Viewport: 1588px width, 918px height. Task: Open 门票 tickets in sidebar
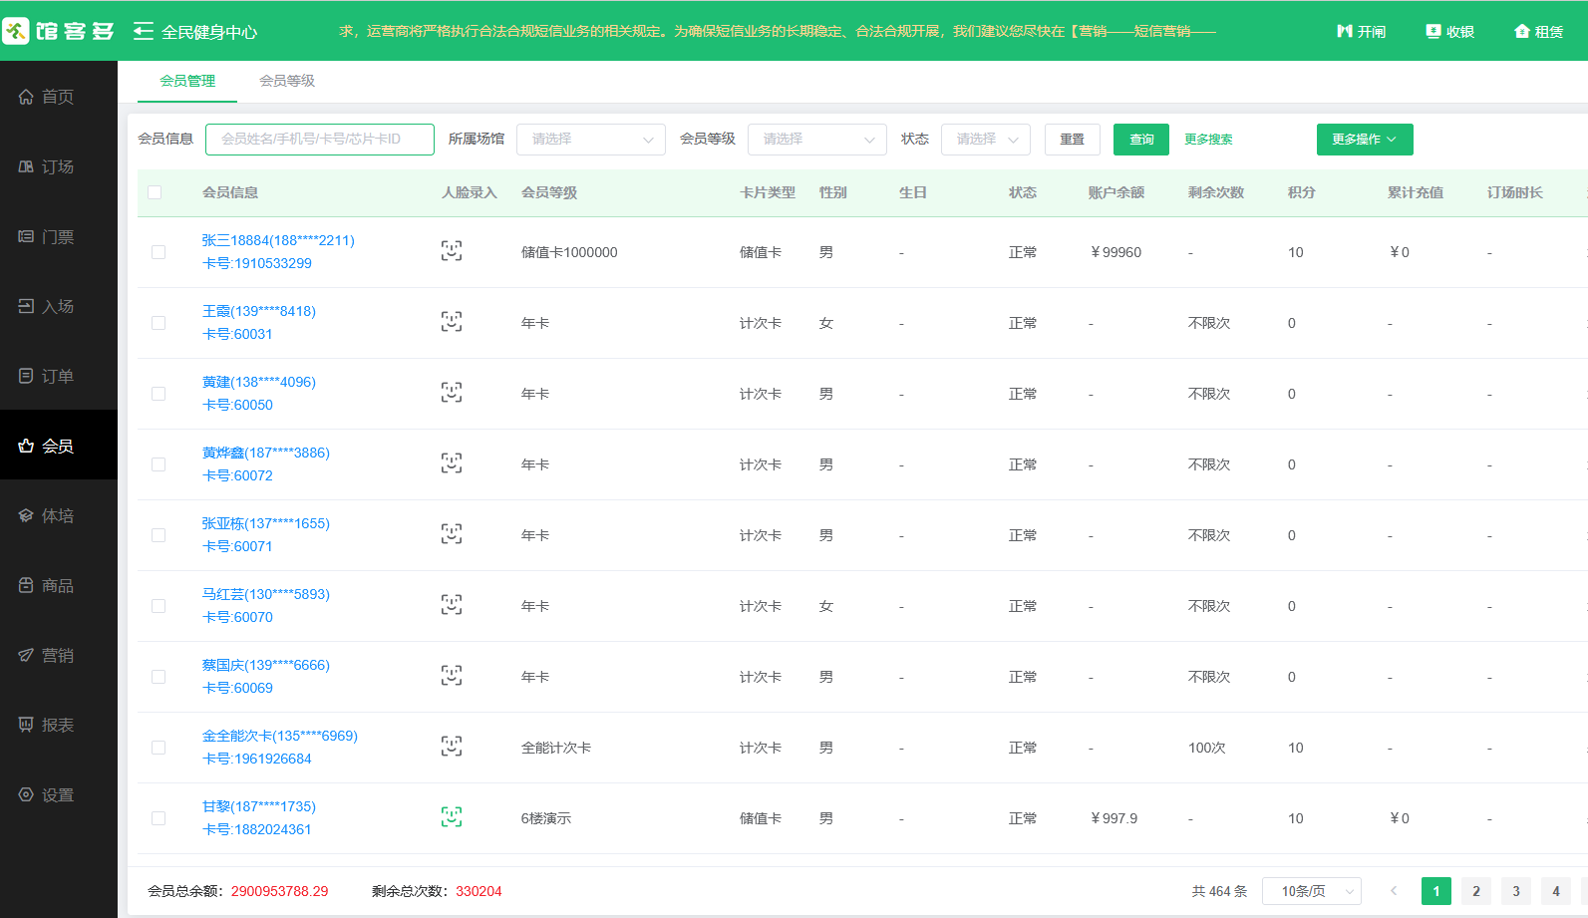59,236
